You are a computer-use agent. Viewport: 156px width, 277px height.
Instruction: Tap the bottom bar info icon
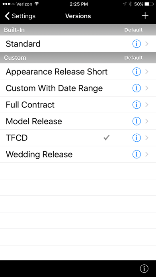(x=144, y=269)
